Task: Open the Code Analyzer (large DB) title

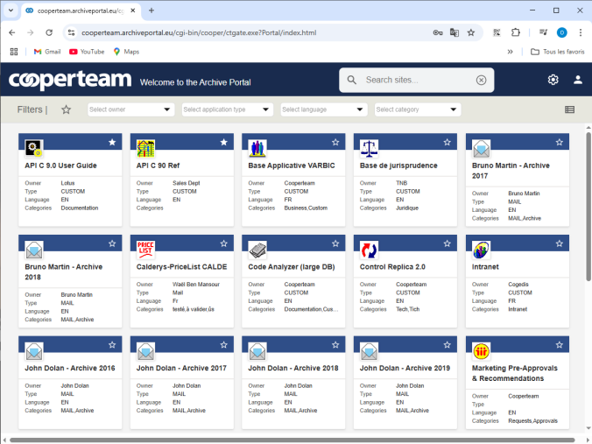Action: [291, 267]
